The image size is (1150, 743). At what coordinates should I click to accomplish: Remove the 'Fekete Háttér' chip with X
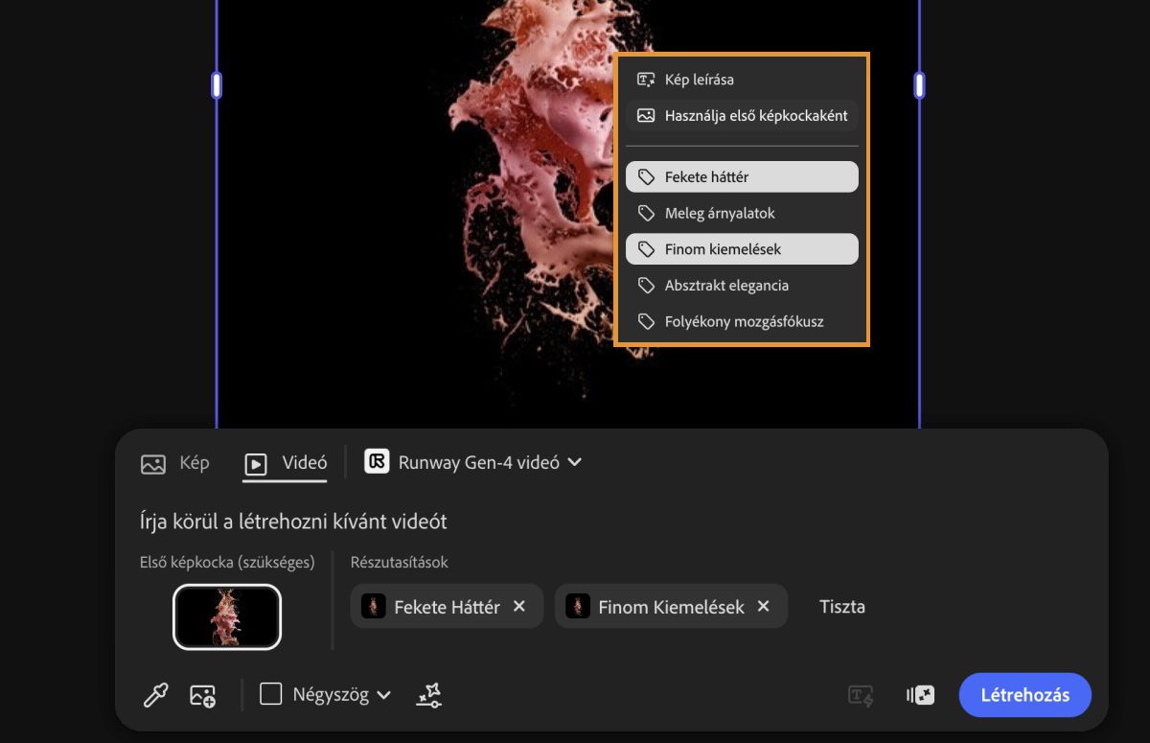coord(519,606)
